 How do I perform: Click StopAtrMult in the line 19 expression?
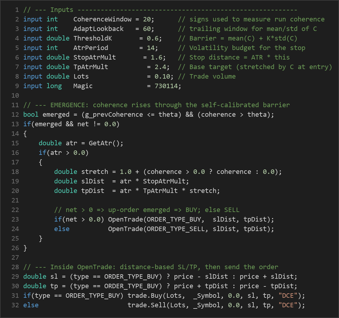click(164, 181)
